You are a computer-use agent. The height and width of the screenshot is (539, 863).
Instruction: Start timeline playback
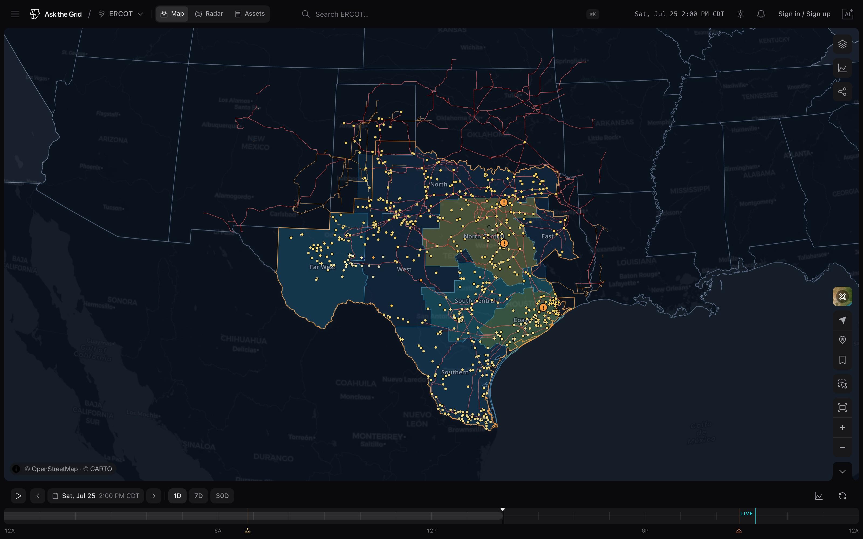click(18, 496)
